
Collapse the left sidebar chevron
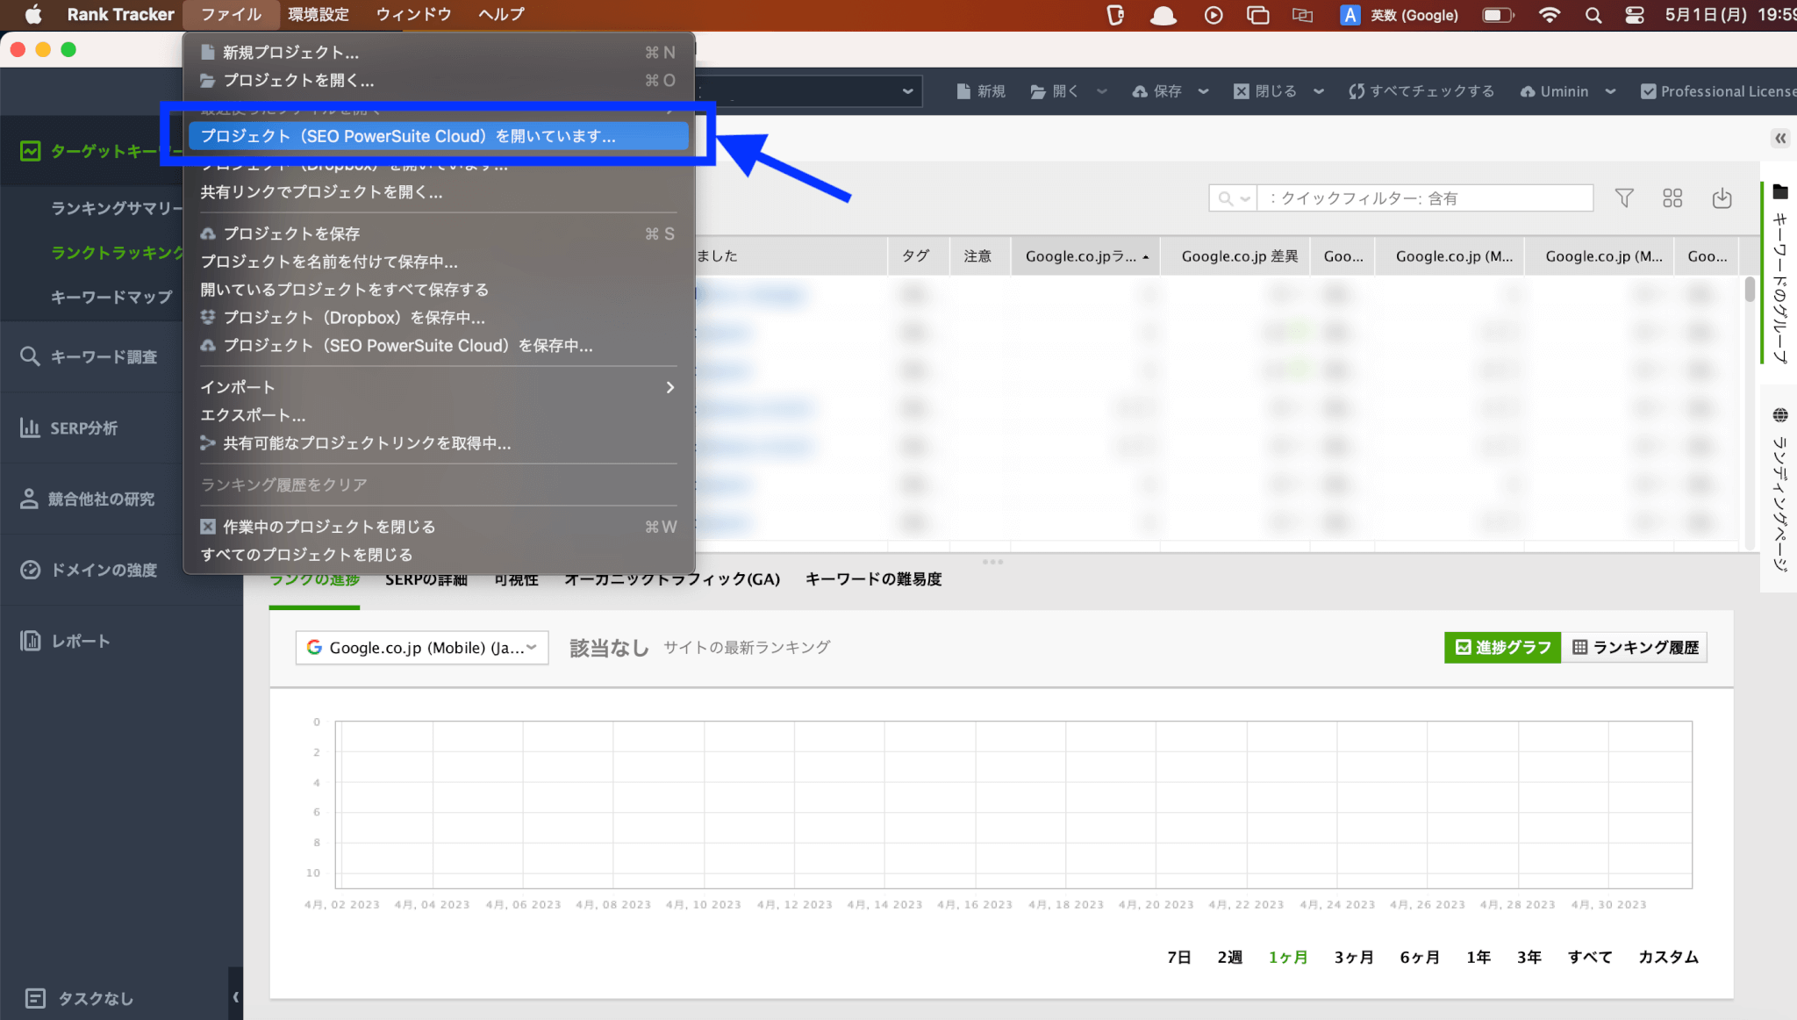tap(235, 996)
